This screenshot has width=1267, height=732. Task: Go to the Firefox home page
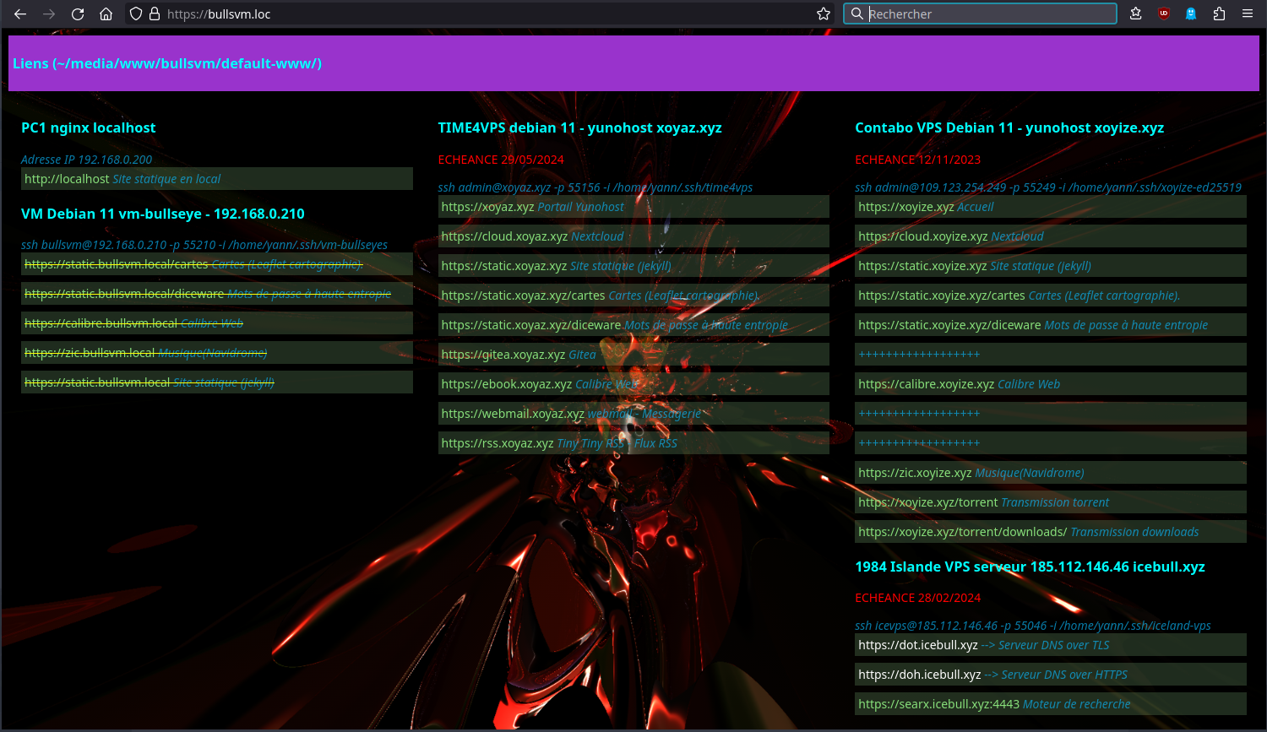(x=106, y=14)
